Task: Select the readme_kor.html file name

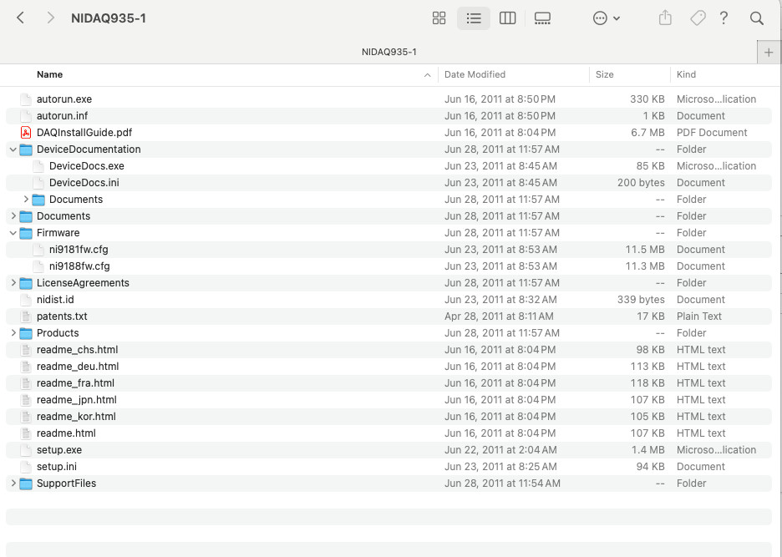Action: click(76, 417)
